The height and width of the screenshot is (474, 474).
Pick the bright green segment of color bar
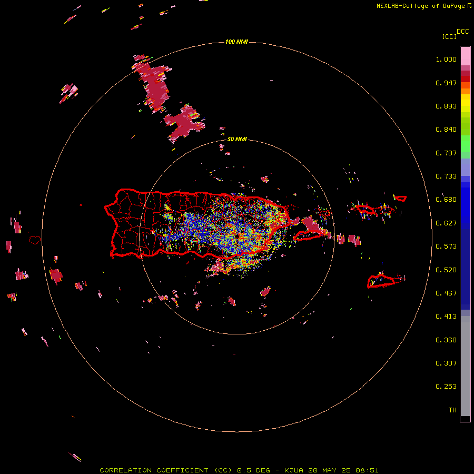(465, 144)
